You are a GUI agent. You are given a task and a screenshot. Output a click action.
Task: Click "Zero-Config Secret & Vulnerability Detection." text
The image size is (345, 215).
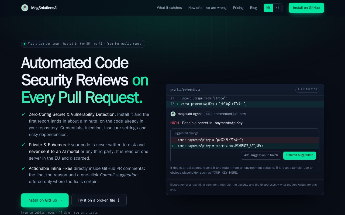point(72,114)
